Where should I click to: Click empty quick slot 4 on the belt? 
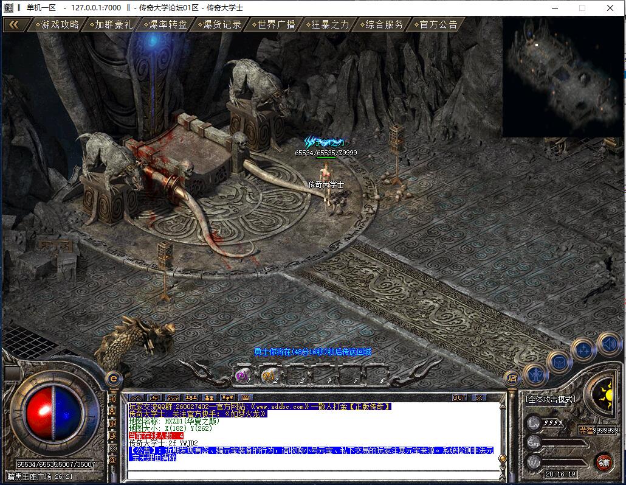(323, 376)
